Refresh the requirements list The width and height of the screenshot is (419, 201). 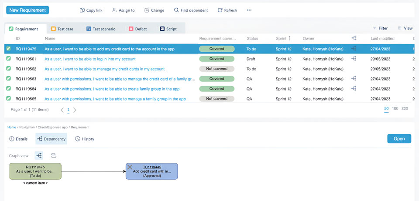click(x=220, y=10)
